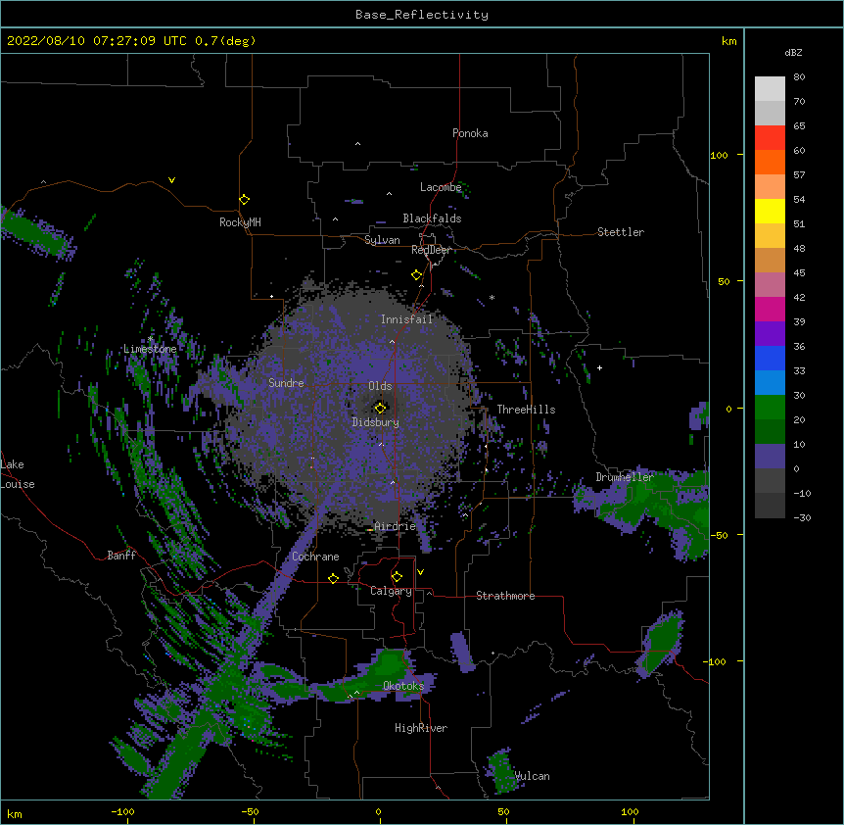This screenshot has width=844, height=825.
Task: Pick the purple 39-36 dBZ legend swatch
Action: [x=770, y=334]
